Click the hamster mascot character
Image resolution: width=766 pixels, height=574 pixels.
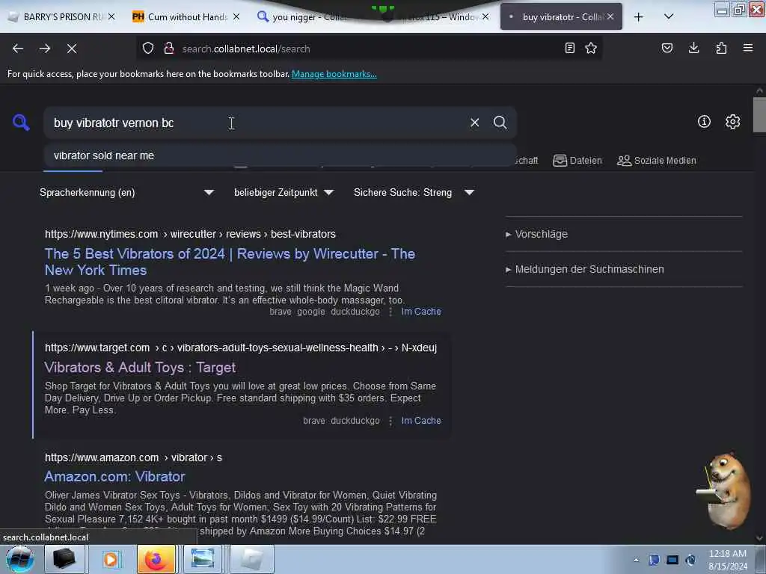point(724,491)
